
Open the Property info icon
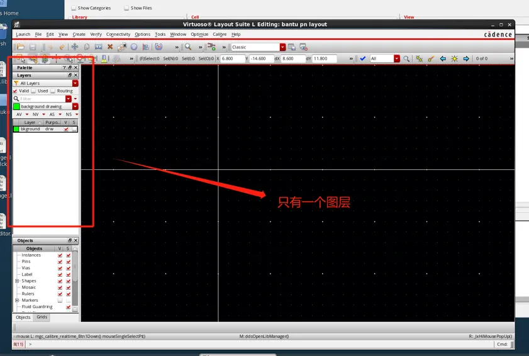(134, 47)
